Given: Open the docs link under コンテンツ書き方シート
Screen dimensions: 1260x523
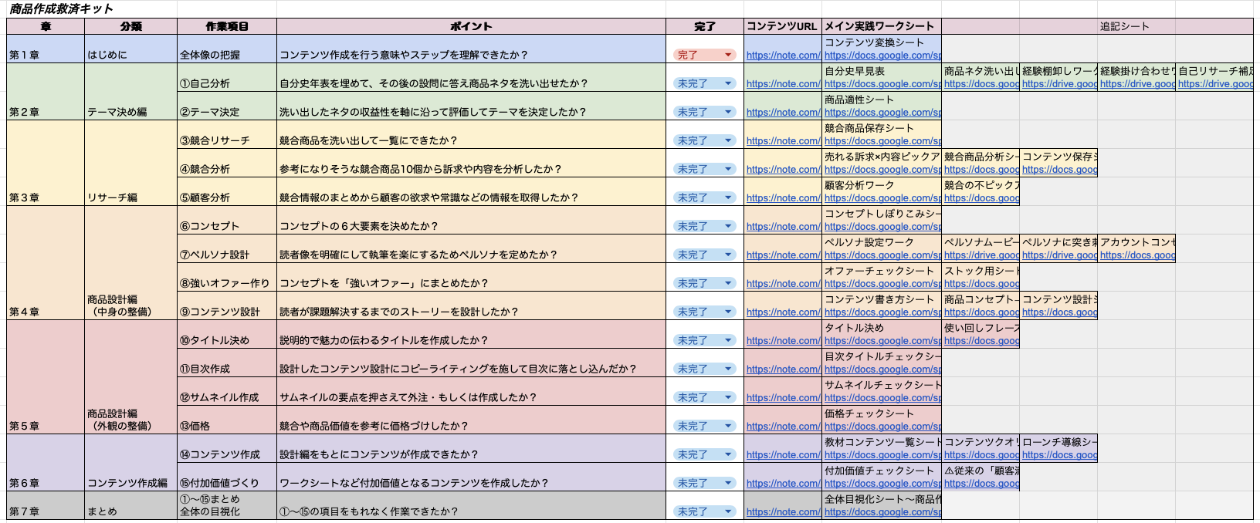Looking at the screenshot, I should tap(882, 312).
